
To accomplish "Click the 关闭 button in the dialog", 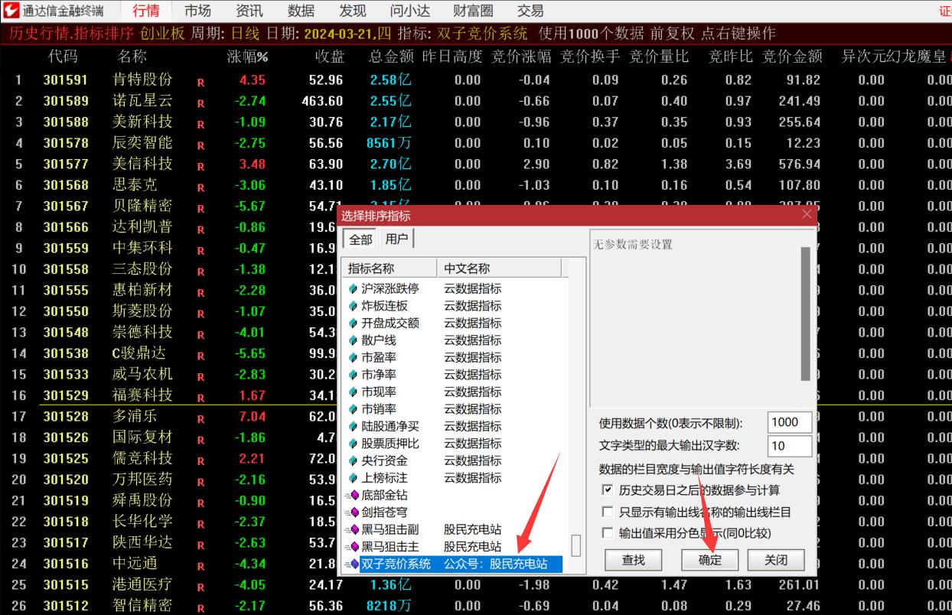I will (x=776, y=560).
